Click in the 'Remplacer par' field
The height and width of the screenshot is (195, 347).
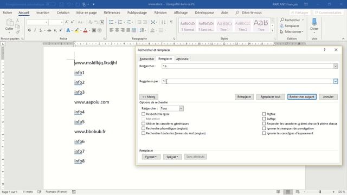(247, 81)
